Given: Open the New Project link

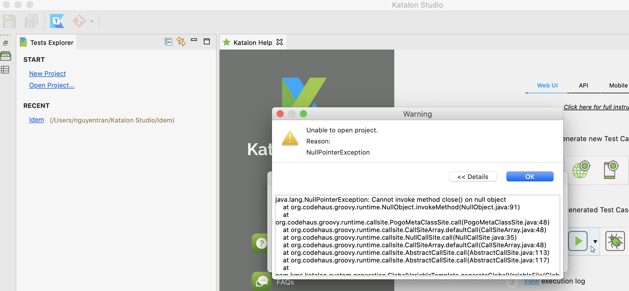Looking at the screenshot, I should coord(47,73).
